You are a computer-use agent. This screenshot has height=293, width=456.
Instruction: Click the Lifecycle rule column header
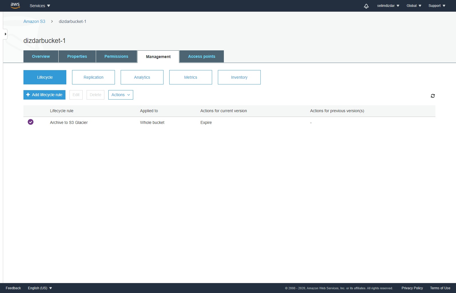pyautogui.click(x=62, y=111)
